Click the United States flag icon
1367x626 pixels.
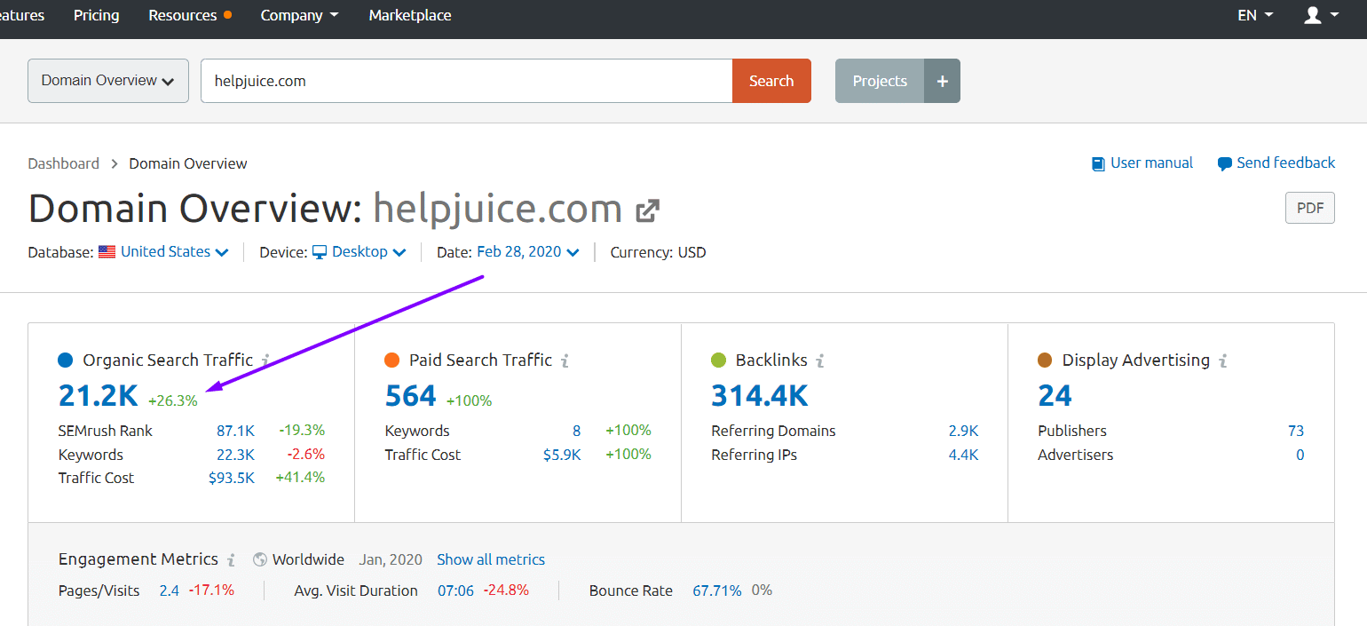(x=107, y=252)
